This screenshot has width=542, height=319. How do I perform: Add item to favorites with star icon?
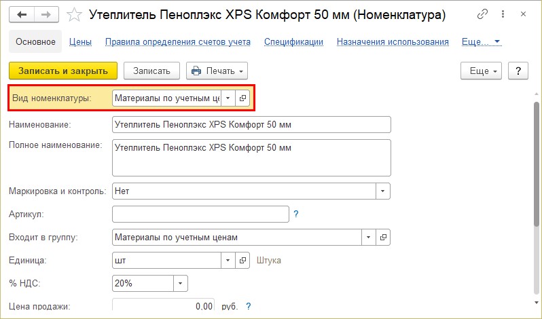74,15
